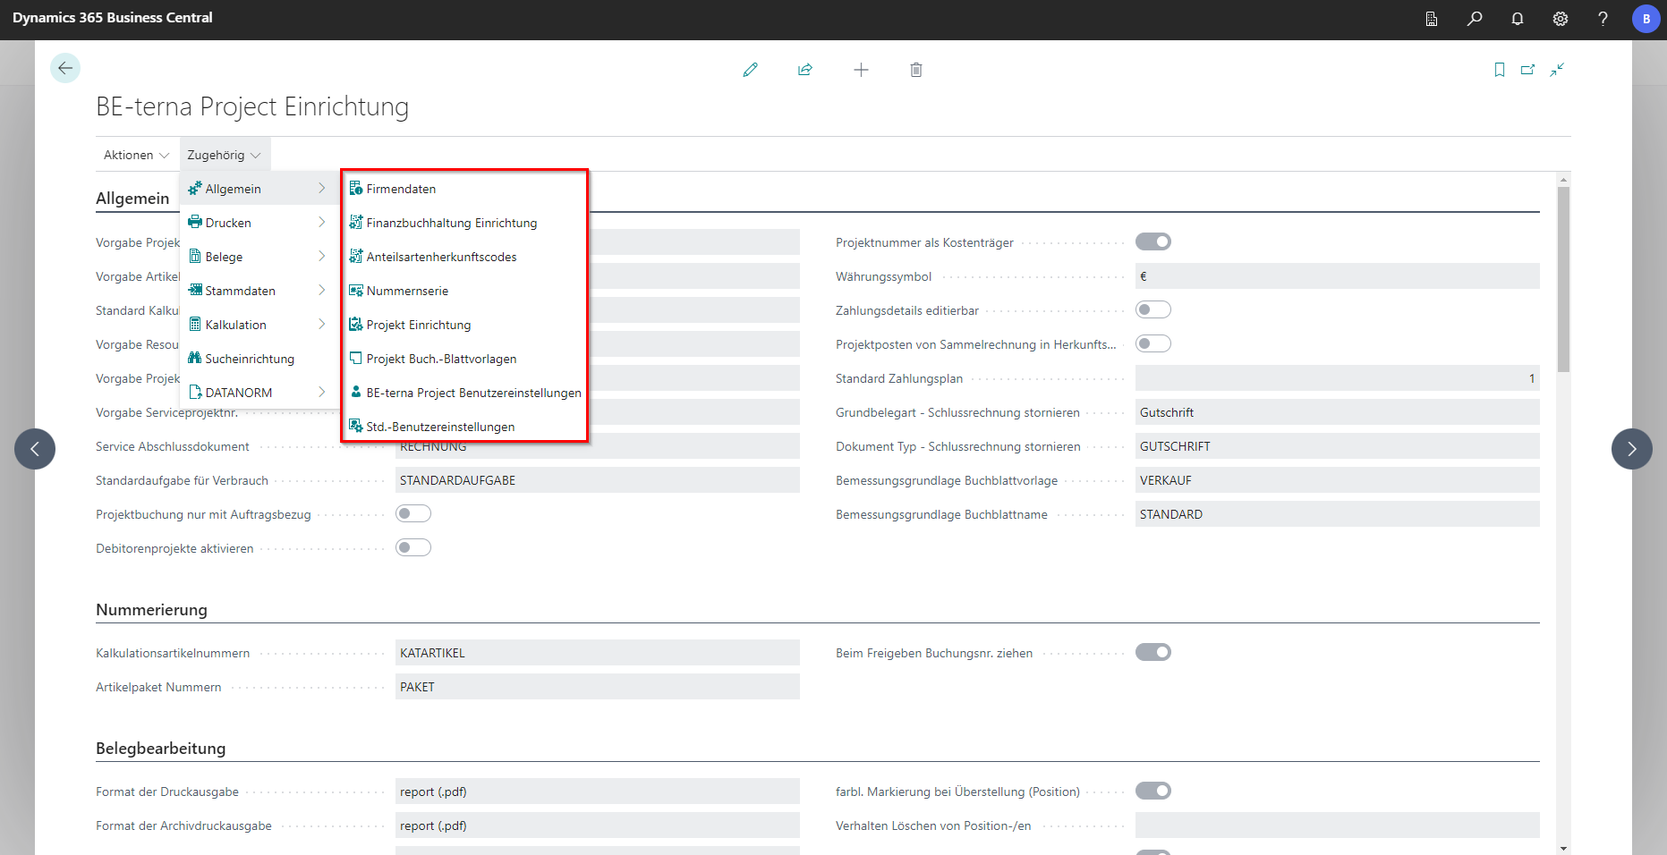Screen dimensions: 1667x855
Task: Select Sucheinrichtung menu item
Action: click(x=250, y=359)
